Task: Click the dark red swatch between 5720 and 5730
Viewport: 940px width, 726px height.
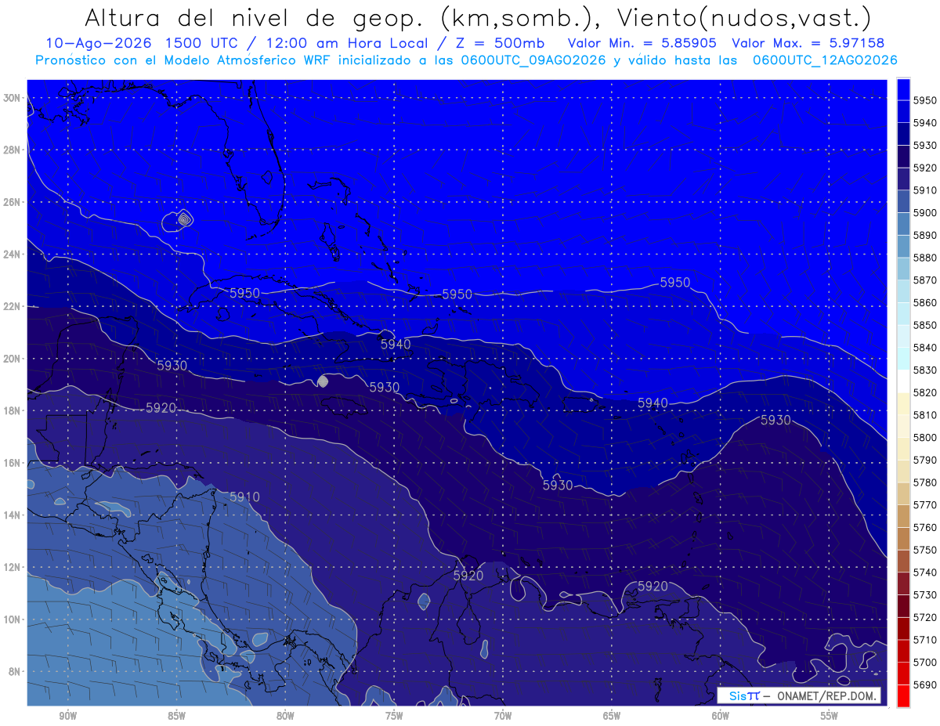Action: [903, 606]
